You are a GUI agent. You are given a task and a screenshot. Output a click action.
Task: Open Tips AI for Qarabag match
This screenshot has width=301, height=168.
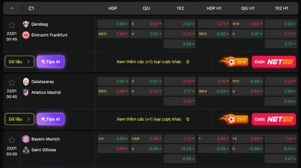tap(50, 62)
